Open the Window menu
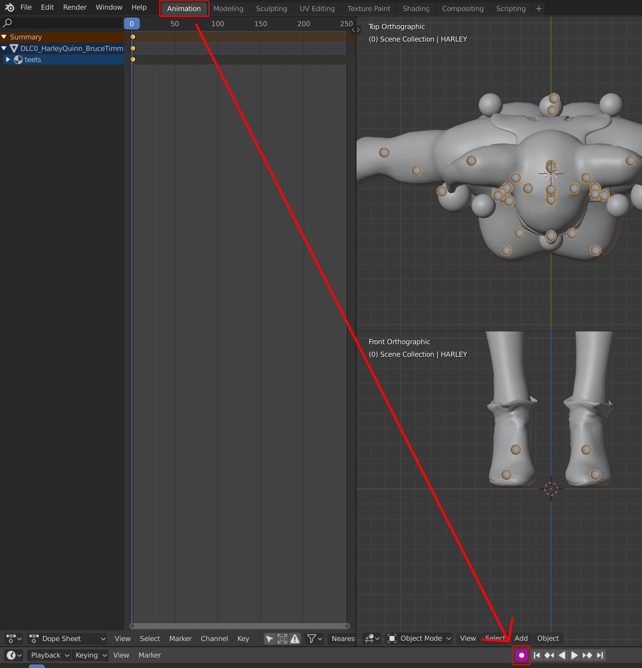This screenshot has width=642, height=668. [109, 8]
